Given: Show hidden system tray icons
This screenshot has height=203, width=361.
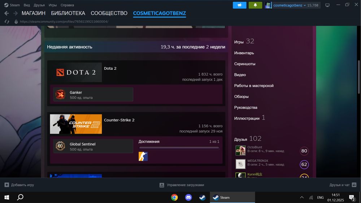Looking at the screenshot, I should tap(302, 198).
